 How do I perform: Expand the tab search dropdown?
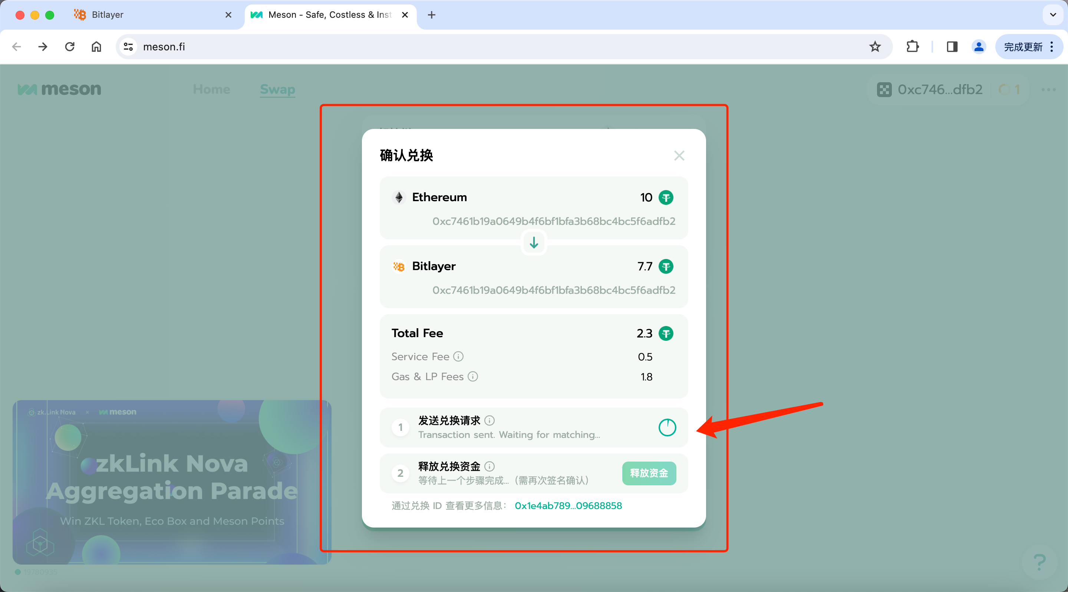click(1053, 15)
